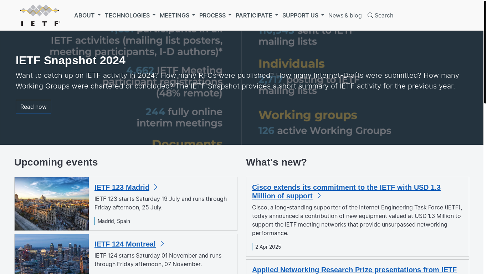
Task: Click the page vertical scrollbar thumb
Action: (485, 52)
